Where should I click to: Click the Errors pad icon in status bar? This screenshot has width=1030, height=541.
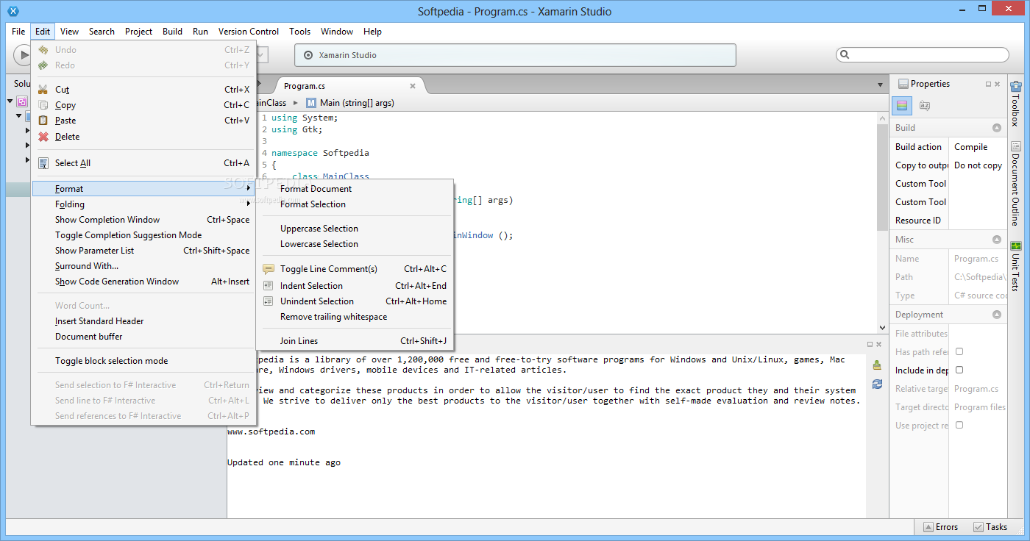928,527
